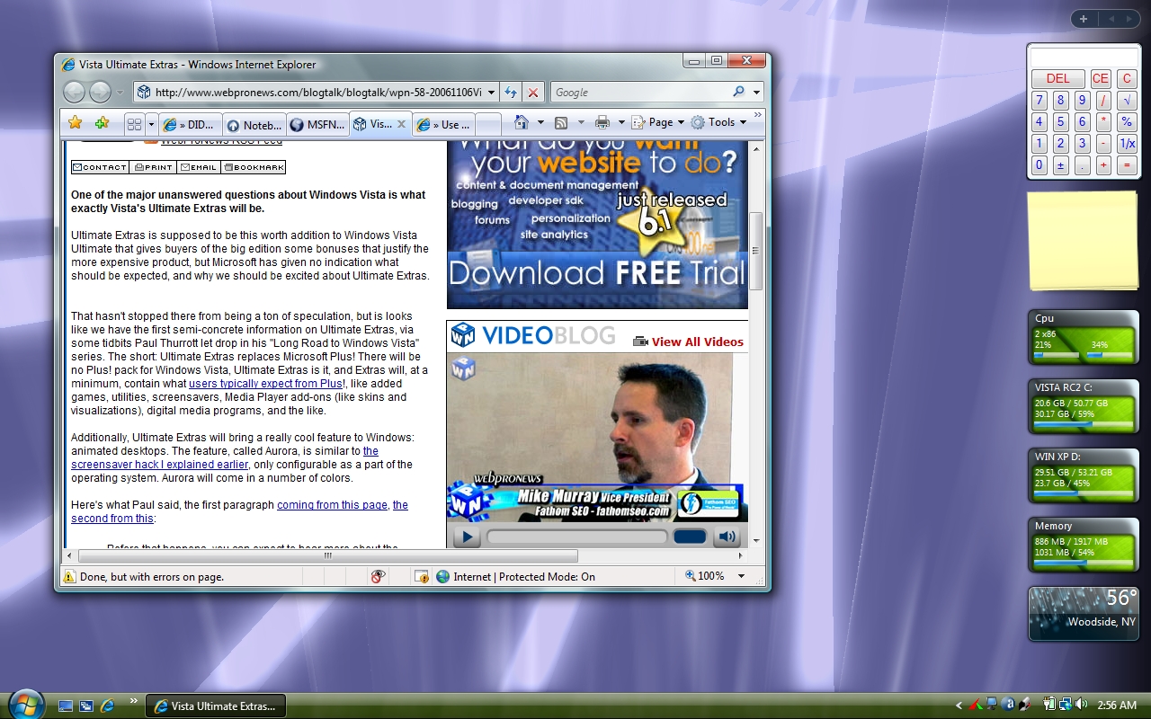Open the Tools menu
Viewport: 1151px width, 719px height.
point(719,122)
